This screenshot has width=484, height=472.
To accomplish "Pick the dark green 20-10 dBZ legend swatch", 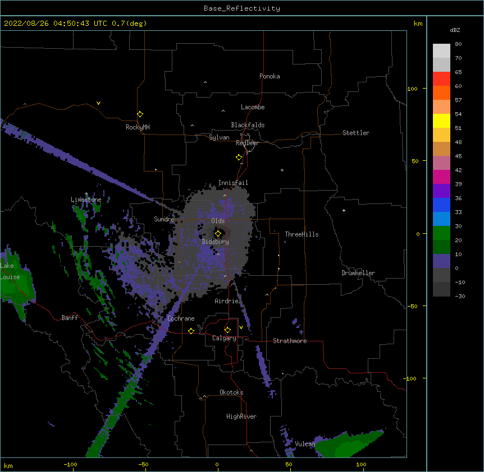I will (441, 247).
